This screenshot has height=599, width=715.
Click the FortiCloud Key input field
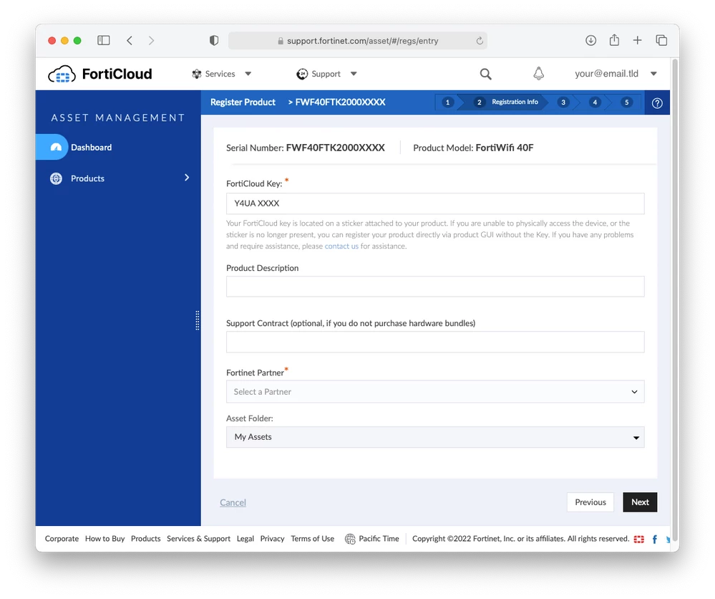(435, 203)
